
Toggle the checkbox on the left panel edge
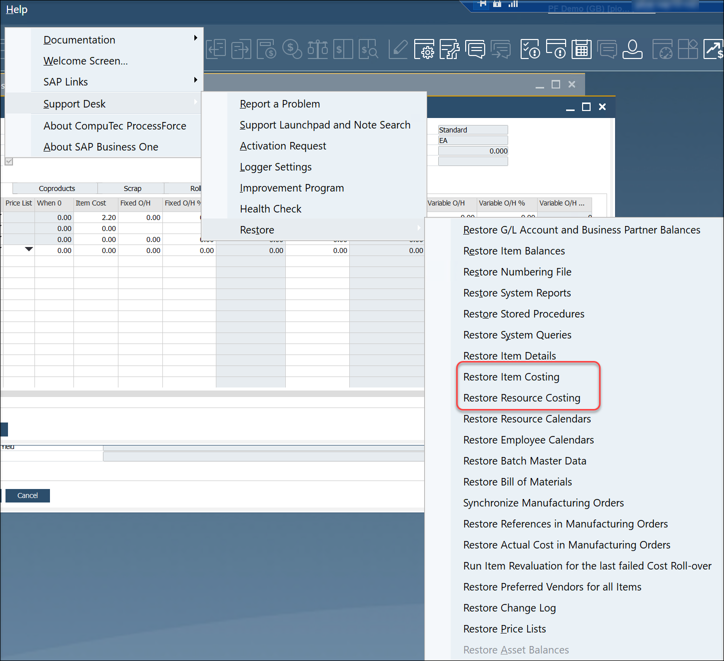tap(8, 161)
